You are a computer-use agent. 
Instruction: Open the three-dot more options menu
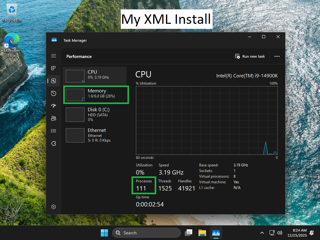(x=277, y=56)
